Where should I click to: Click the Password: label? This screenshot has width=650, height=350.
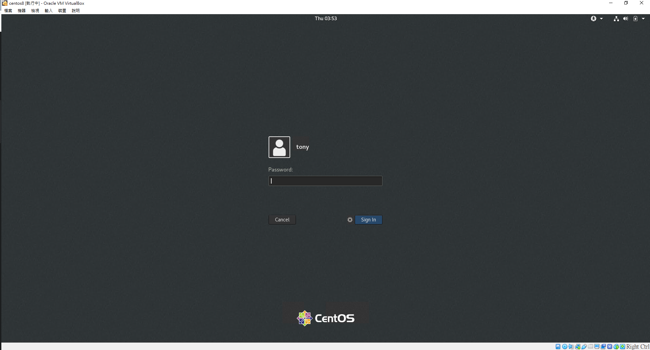point(281,170)
